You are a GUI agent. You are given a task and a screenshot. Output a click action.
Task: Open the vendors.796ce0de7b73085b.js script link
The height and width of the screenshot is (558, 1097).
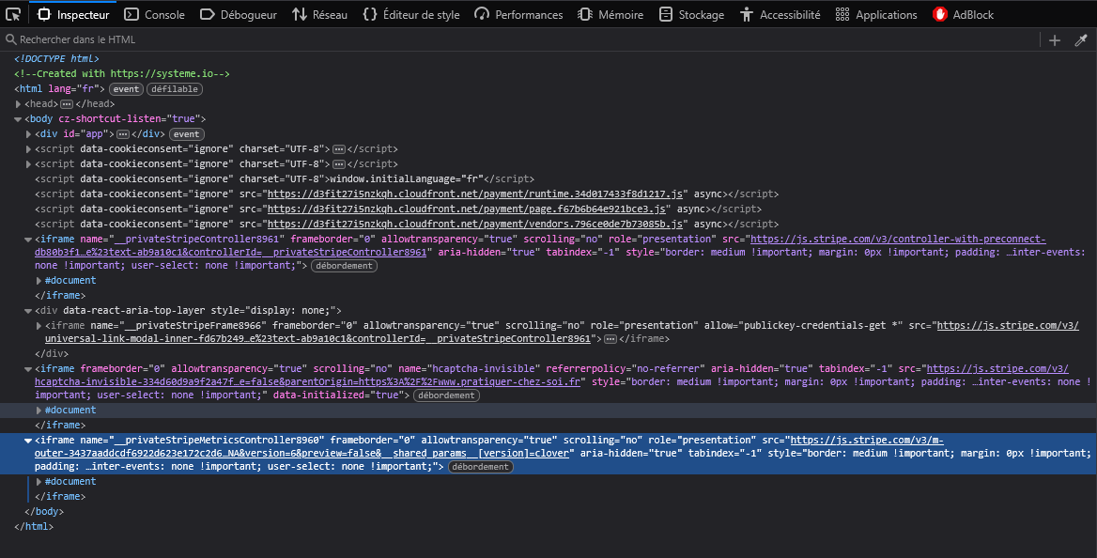tap(475, 225)
